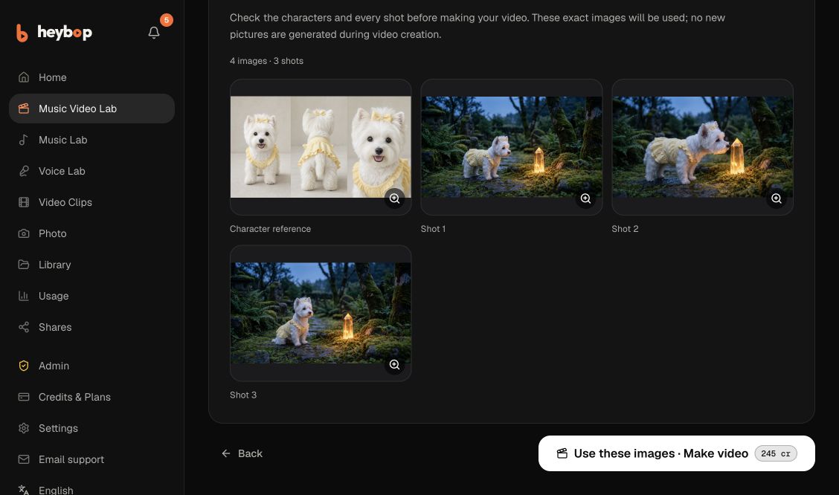
Task: Click the clapperboard icon on Make video button
Action: point(562,453)
